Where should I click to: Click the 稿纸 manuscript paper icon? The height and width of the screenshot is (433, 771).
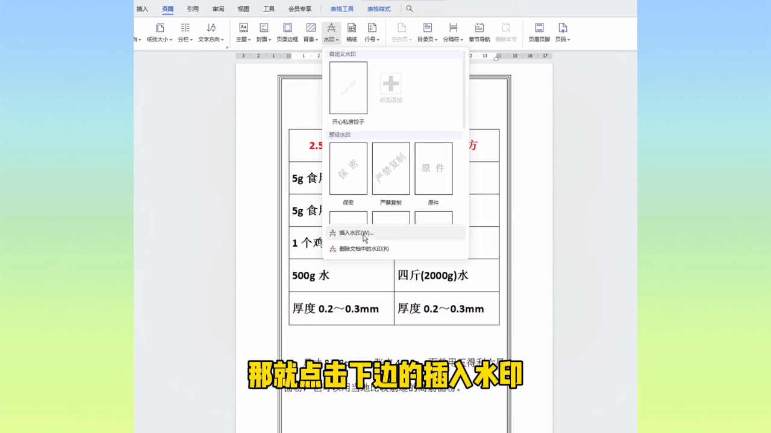click(352, 28)
